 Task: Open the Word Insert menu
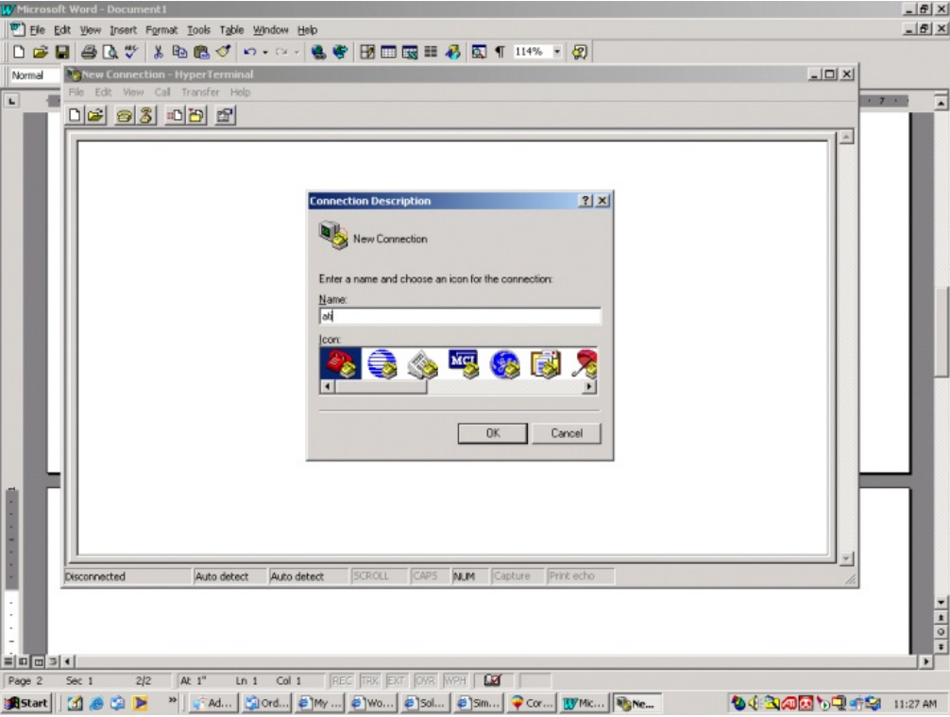(x=123, y=29)
